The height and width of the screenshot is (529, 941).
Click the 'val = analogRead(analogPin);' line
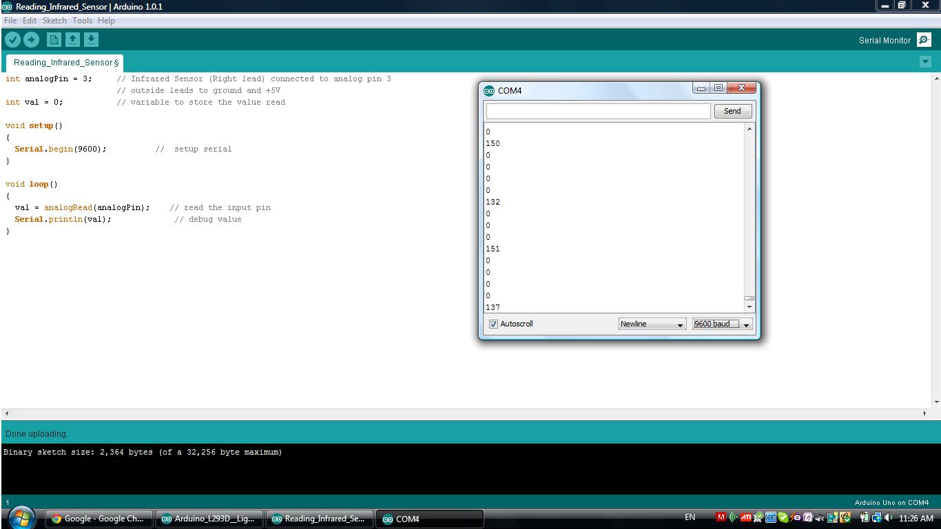click(82, 207)
